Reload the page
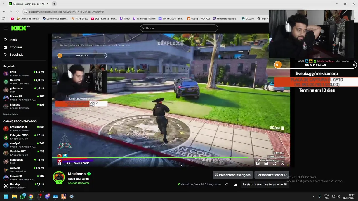The width and height of the screenshot is (358, 201). click(17, 12)
